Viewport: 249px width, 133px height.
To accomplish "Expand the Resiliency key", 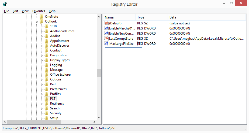I will [x=42, y=104].
